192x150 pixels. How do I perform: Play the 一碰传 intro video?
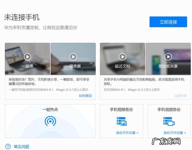[27, 56]
